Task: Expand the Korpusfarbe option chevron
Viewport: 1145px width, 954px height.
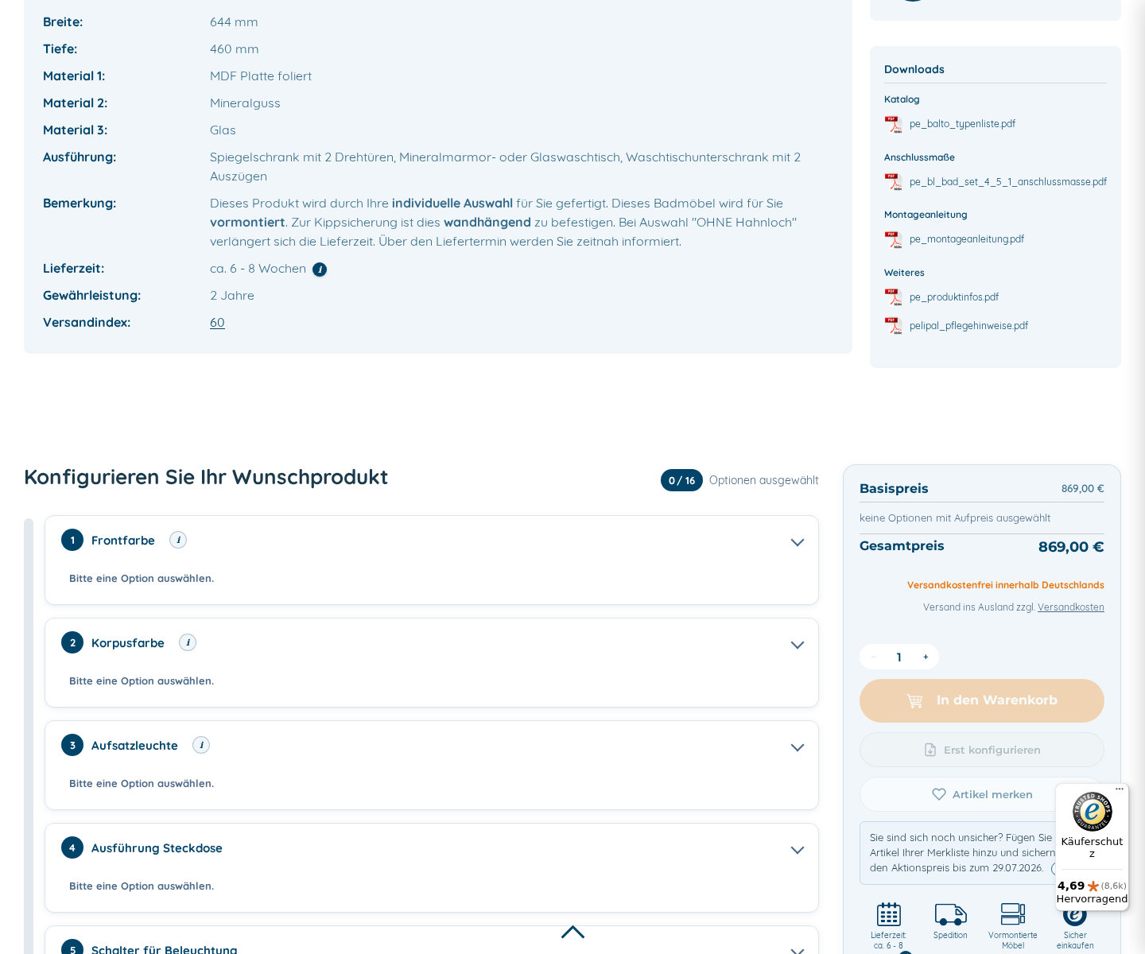Action: tap(798, 645)
